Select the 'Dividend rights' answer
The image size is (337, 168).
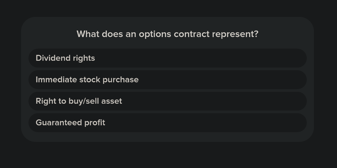[x=167, y=58]
